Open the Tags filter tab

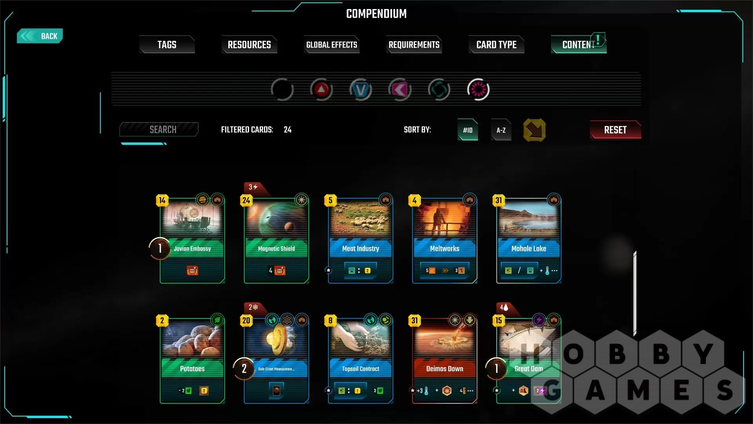tap(167, 44)
